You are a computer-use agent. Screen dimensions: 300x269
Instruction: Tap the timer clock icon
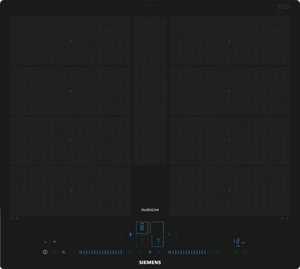pyautogui.click(x=235, y=252)
